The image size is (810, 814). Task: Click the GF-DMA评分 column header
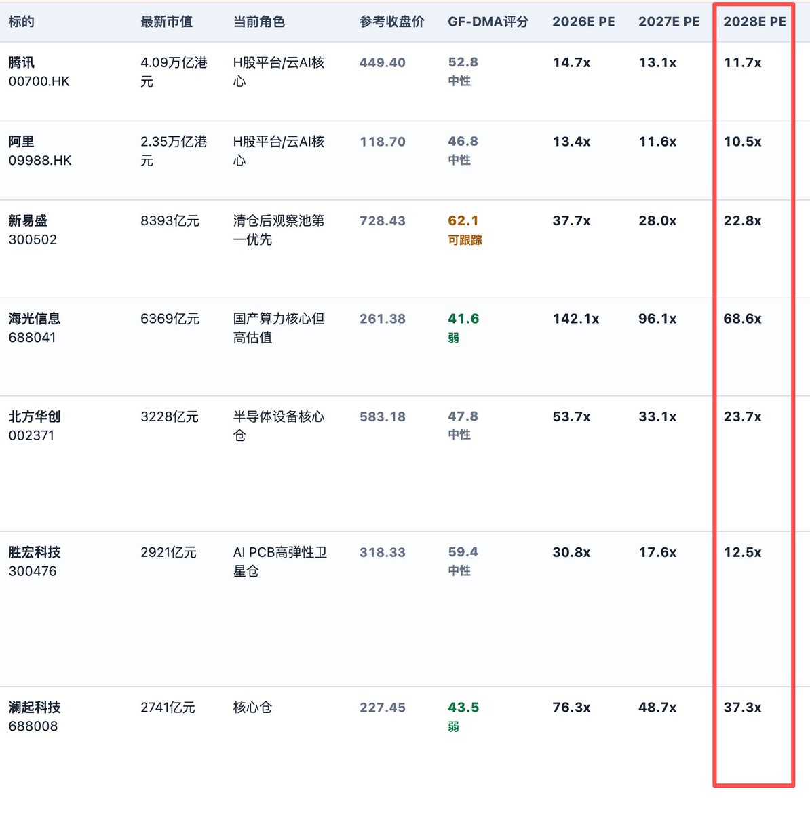tap(488, 22)
